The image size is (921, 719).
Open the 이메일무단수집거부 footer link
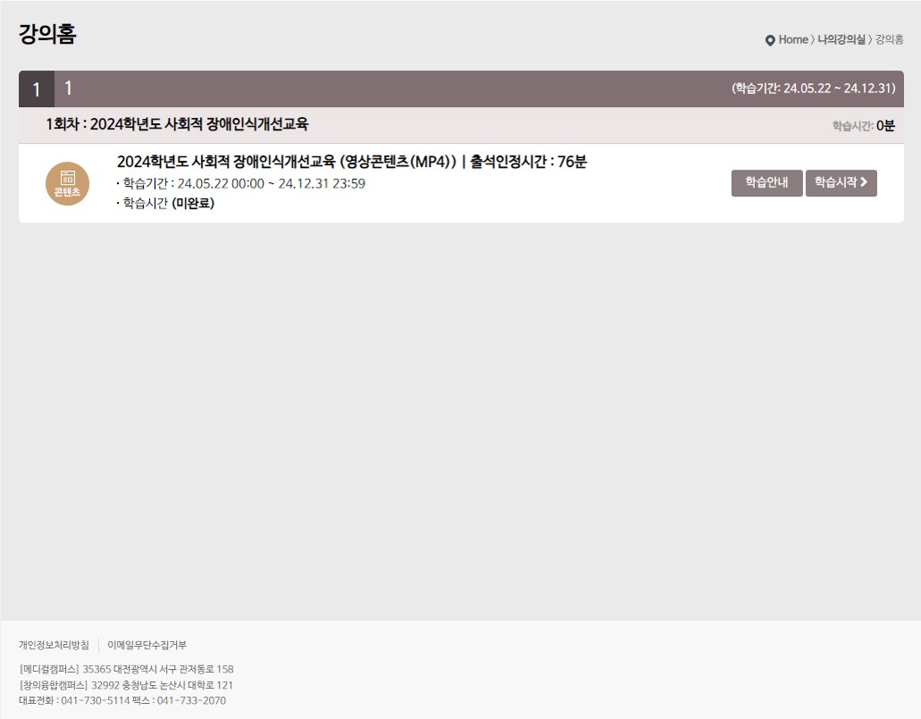click(147, 645)
